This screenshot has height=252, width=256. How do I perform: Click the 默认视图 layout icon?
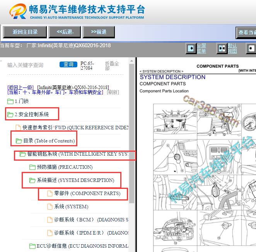(x=222, y=48)
